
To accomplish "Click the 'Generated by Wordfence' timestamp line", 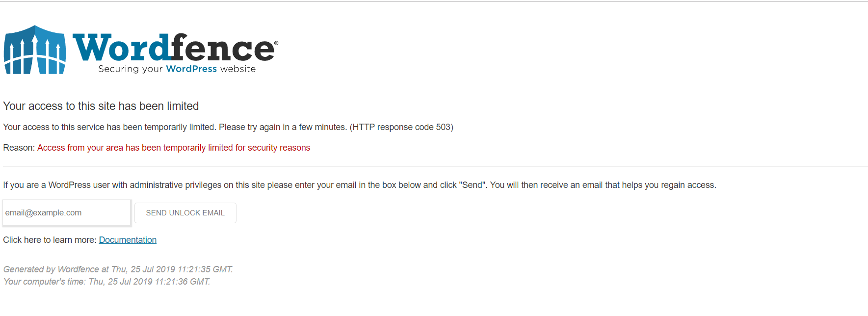I will (x=118, y=269).
